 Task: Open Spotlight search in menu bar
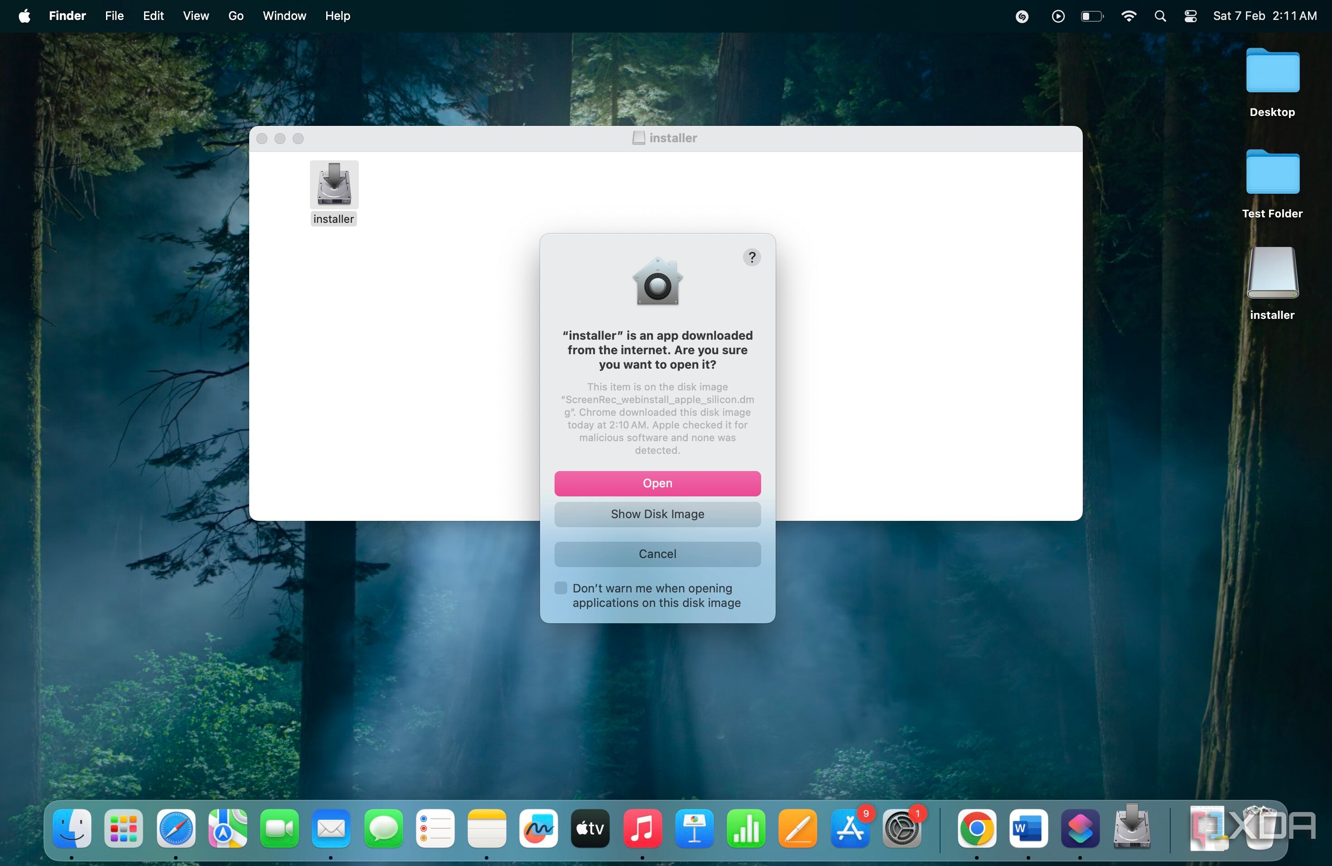(x=1160, y=16)
